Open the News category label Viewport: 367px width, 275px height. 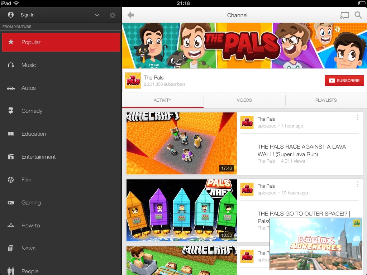[28, 249]
